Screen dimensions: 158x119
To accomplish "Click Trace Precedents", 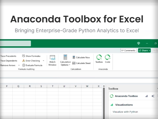I will click(x=8, y=56).
